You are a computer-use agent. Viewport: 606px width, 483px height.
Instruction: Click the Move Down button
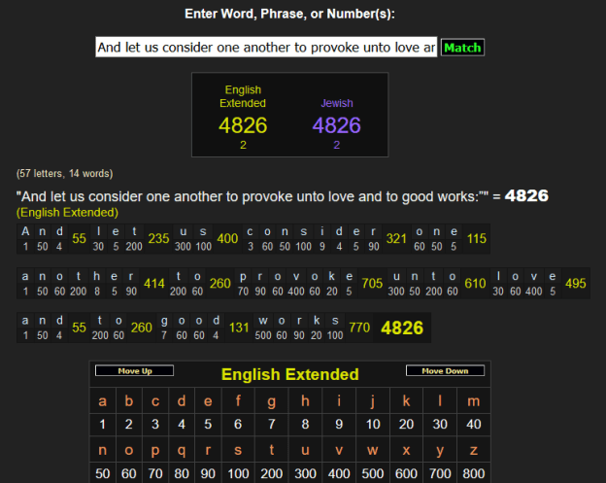[x=444, y=371]
